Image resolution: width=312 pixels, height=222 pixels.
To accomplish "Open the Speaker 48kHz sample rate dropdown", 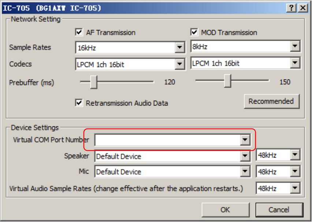I will 278,155.
